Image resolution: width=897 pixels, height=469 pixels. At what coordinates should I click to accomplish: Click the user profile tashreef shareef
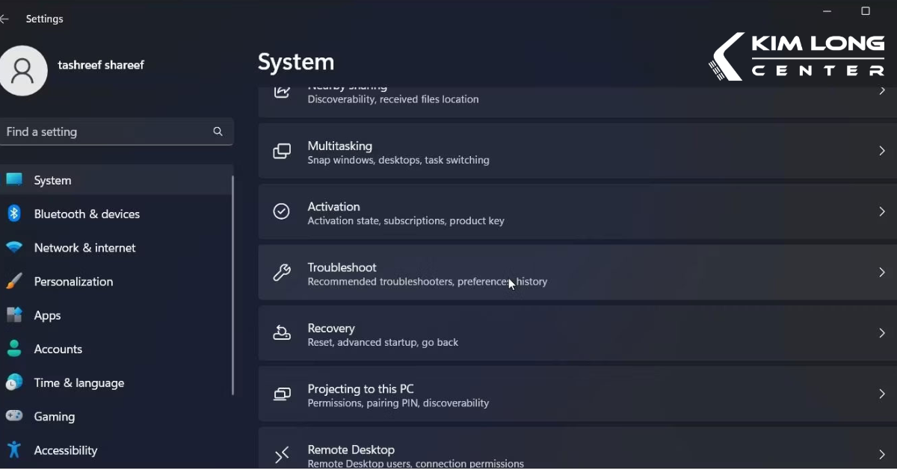[101, 65]
